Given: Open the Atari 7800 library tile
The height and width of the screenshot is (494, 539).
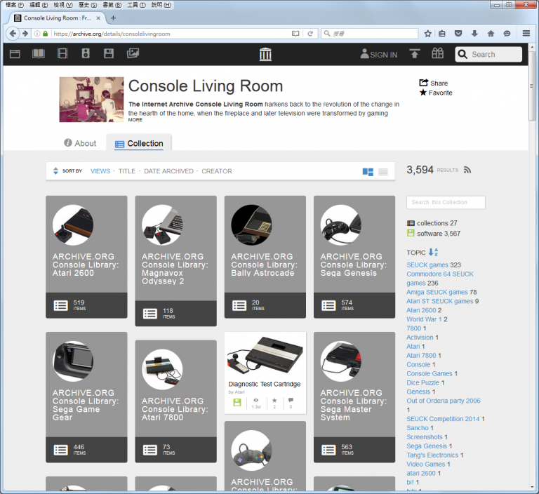Looking at the screenshot, I should 175,401.
